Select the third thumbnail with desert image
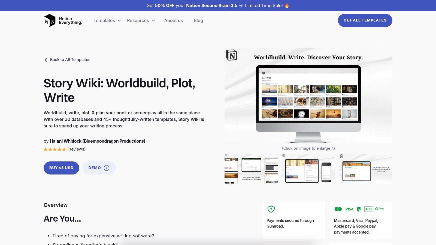This screenshot has width=436, height=245. (x=366, y=169)
